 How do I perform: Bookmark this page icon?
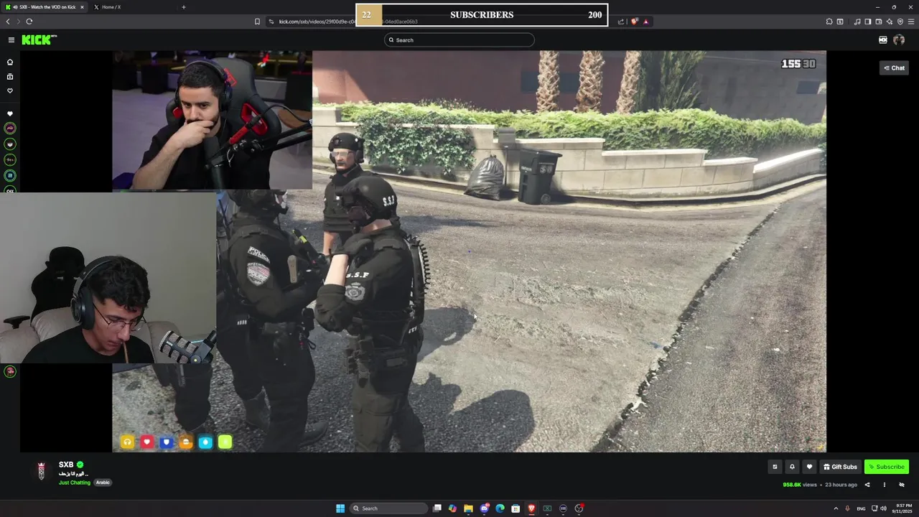click(x=257, y=22)
